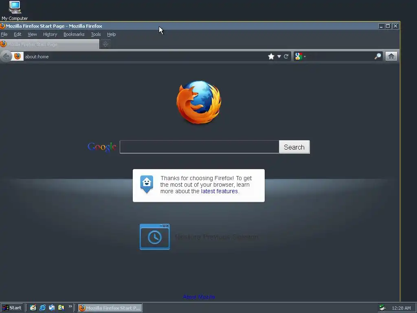The width and height of the screenshot is (417, 313).
Task: Launch Internet Explorer from quick launch
Action: (x=42, y=308)
